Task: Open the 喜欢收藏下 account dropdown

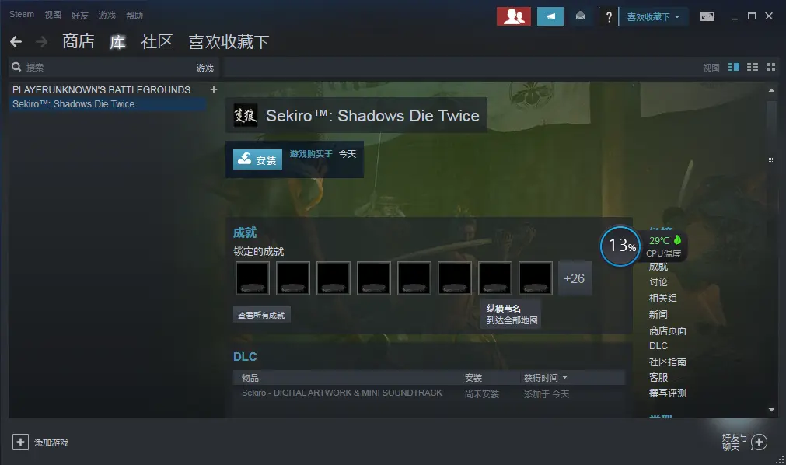Action: (x=653, y=17)
